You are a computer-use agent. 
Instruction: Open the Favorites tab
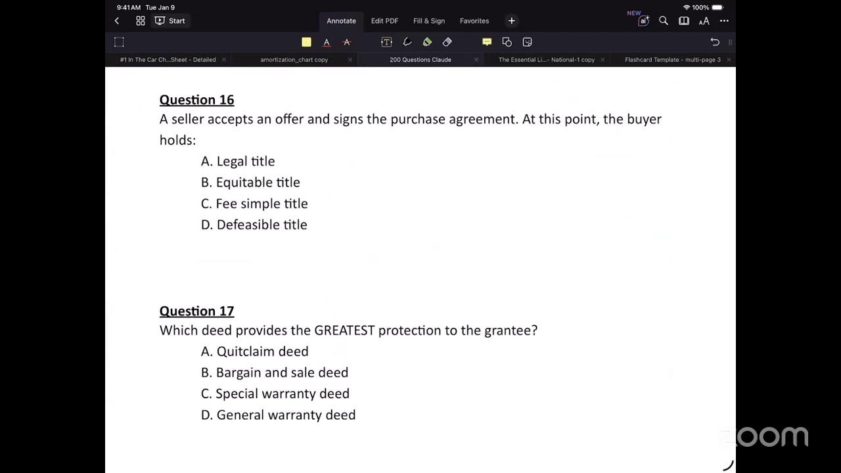click(474, 21)
